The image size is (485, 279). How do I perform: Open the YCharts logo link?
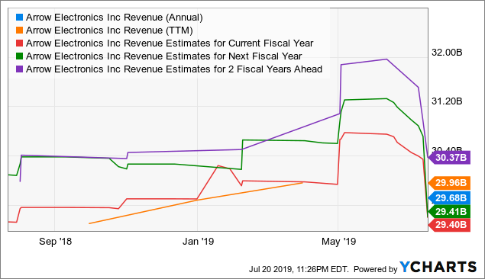pyautogui.click(x=438, y=268)
